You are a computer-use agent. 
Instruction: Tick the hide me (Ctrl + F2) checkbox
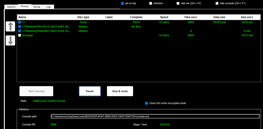(178, 3)
